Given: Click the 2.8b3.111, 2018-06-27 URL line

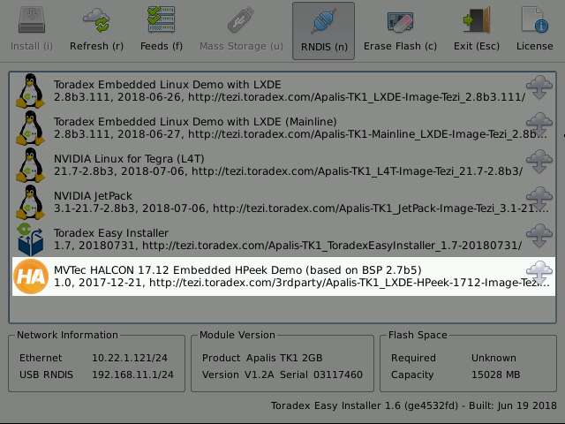Looking at the screenshot, I should tap(300, 134).
